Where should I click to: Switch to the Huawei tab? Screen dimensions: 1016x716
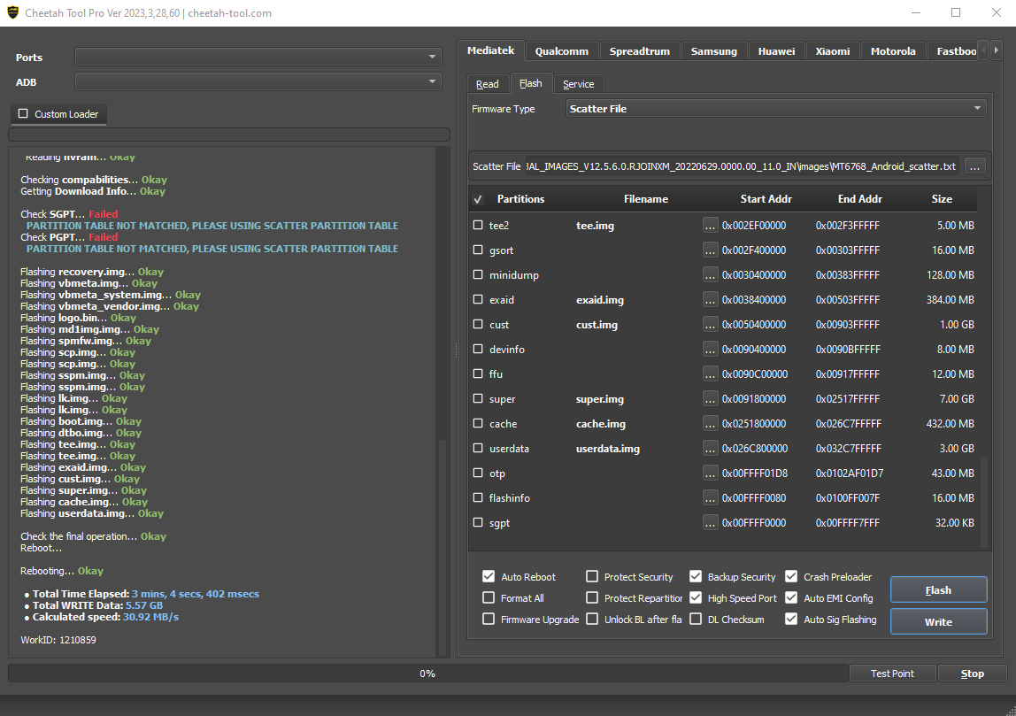776,51
